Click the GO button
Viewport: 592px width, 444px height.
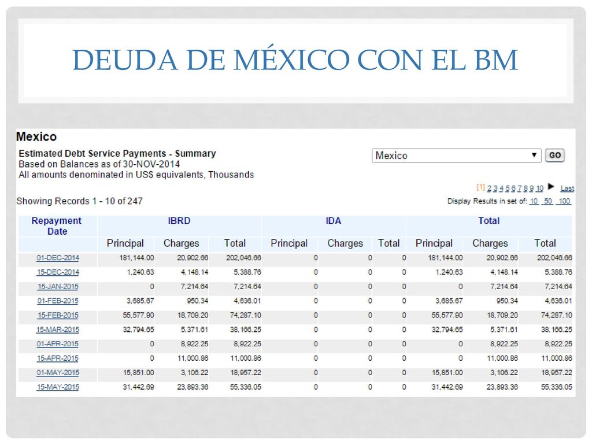(x=554, y=156)
